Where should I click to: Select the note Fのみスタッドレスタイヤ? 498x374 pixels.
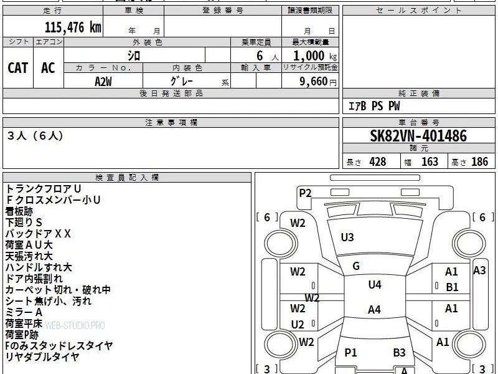[x=59, y=346]
